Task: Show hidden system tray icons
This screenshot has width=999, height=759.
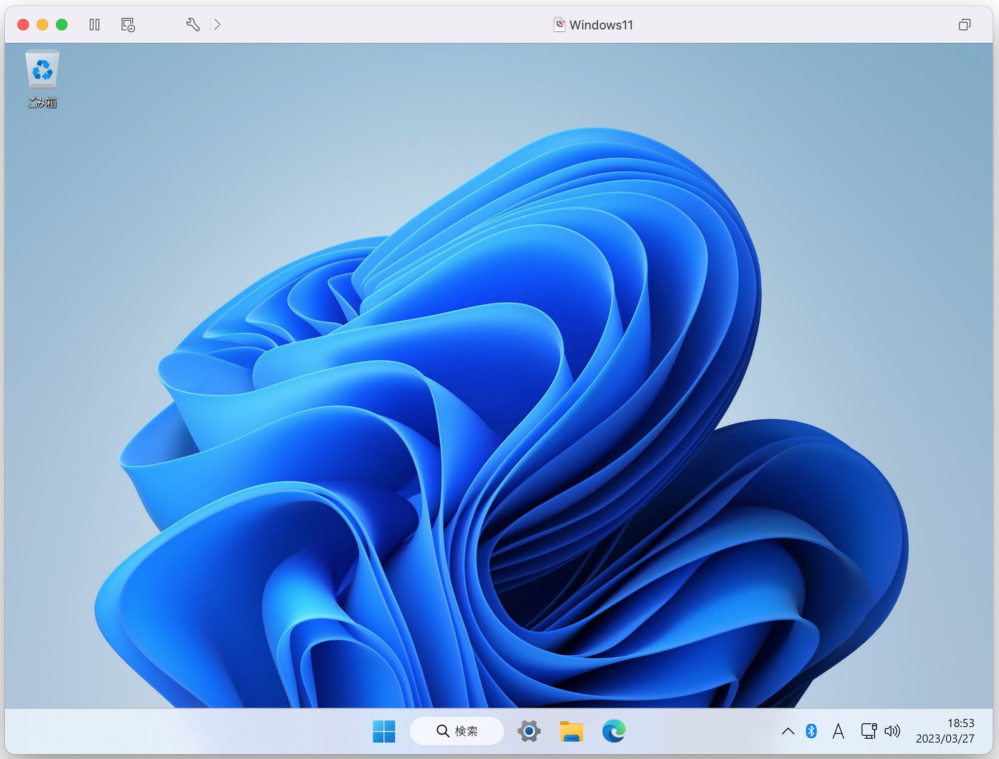Action: pos(788,731)
